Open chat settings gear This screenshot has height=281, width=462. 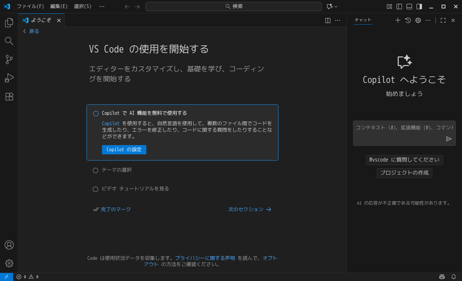[x=418, y=20]
